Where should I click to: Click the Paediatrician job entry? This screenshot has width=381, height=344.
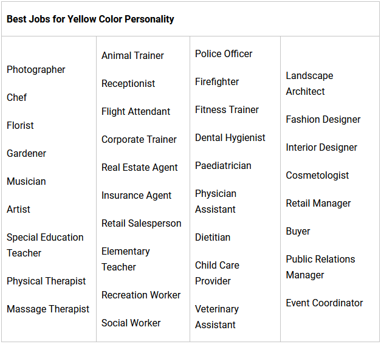click(x=223, y=166)
